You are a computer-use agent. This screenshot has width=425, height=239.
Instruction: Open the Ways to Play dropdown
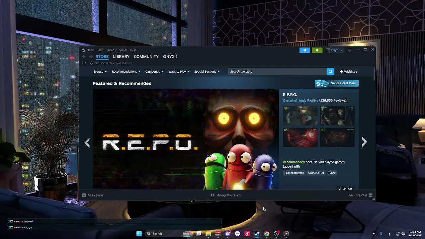point(179,72)
